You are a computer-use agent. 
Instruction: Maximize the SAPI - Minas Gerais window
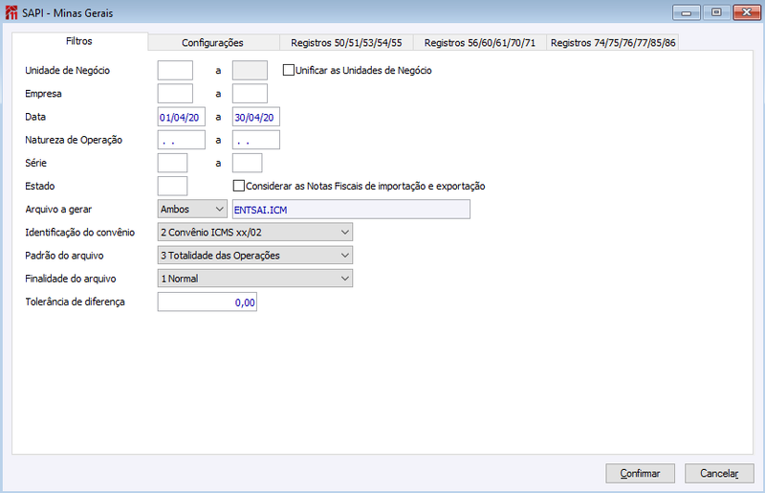pos(716,12)
